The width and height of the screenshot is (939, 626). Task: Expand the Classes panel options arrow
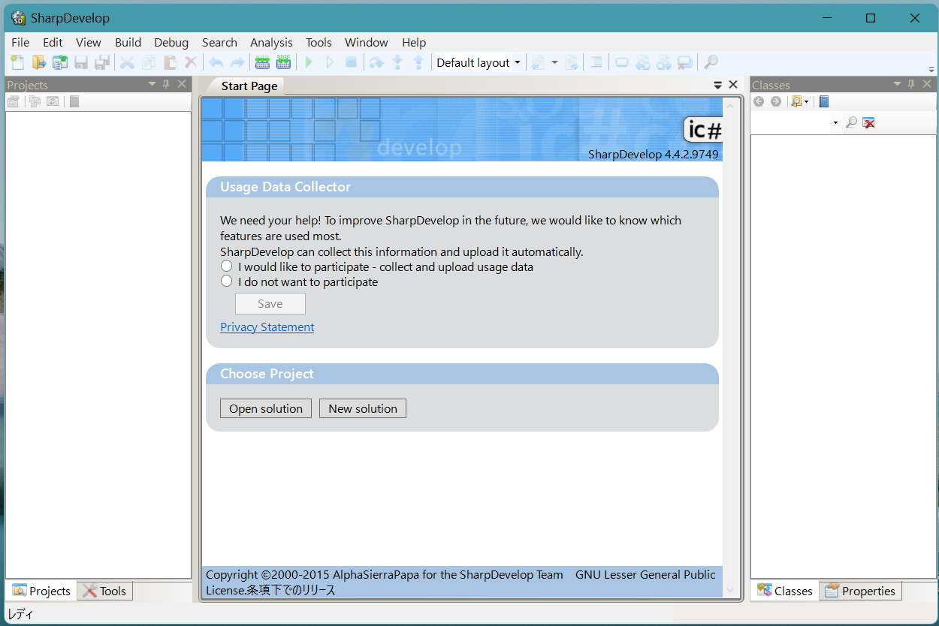click(896, 84)
